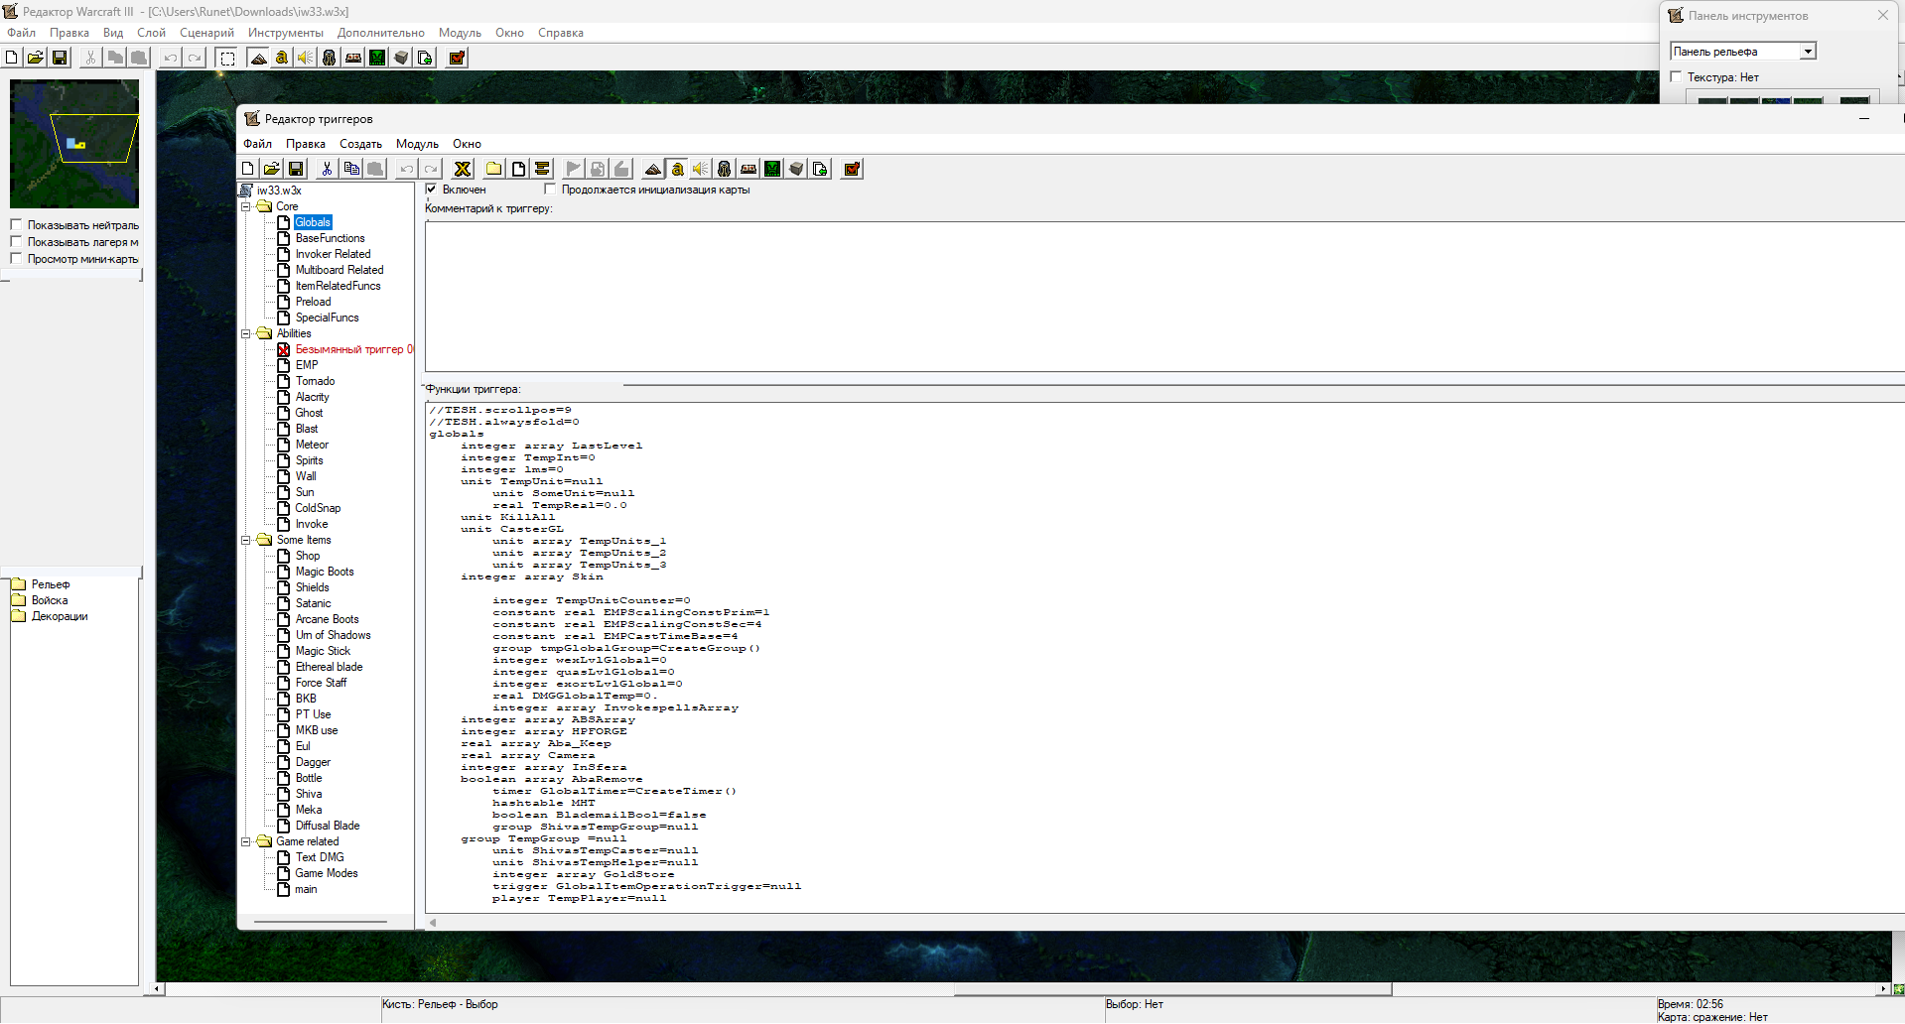Click inside the trigger functions code editor
Screen dimensions: 1905x1024
(x=1164, y=657)
